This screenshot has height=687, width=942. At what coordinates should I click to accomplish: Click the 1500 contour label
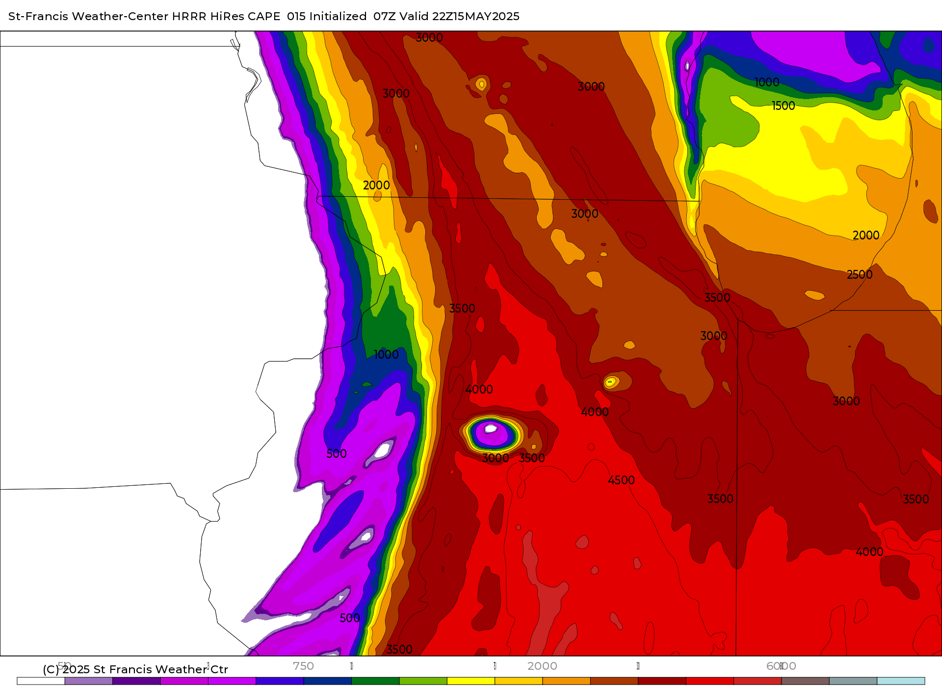pos(783,106)
